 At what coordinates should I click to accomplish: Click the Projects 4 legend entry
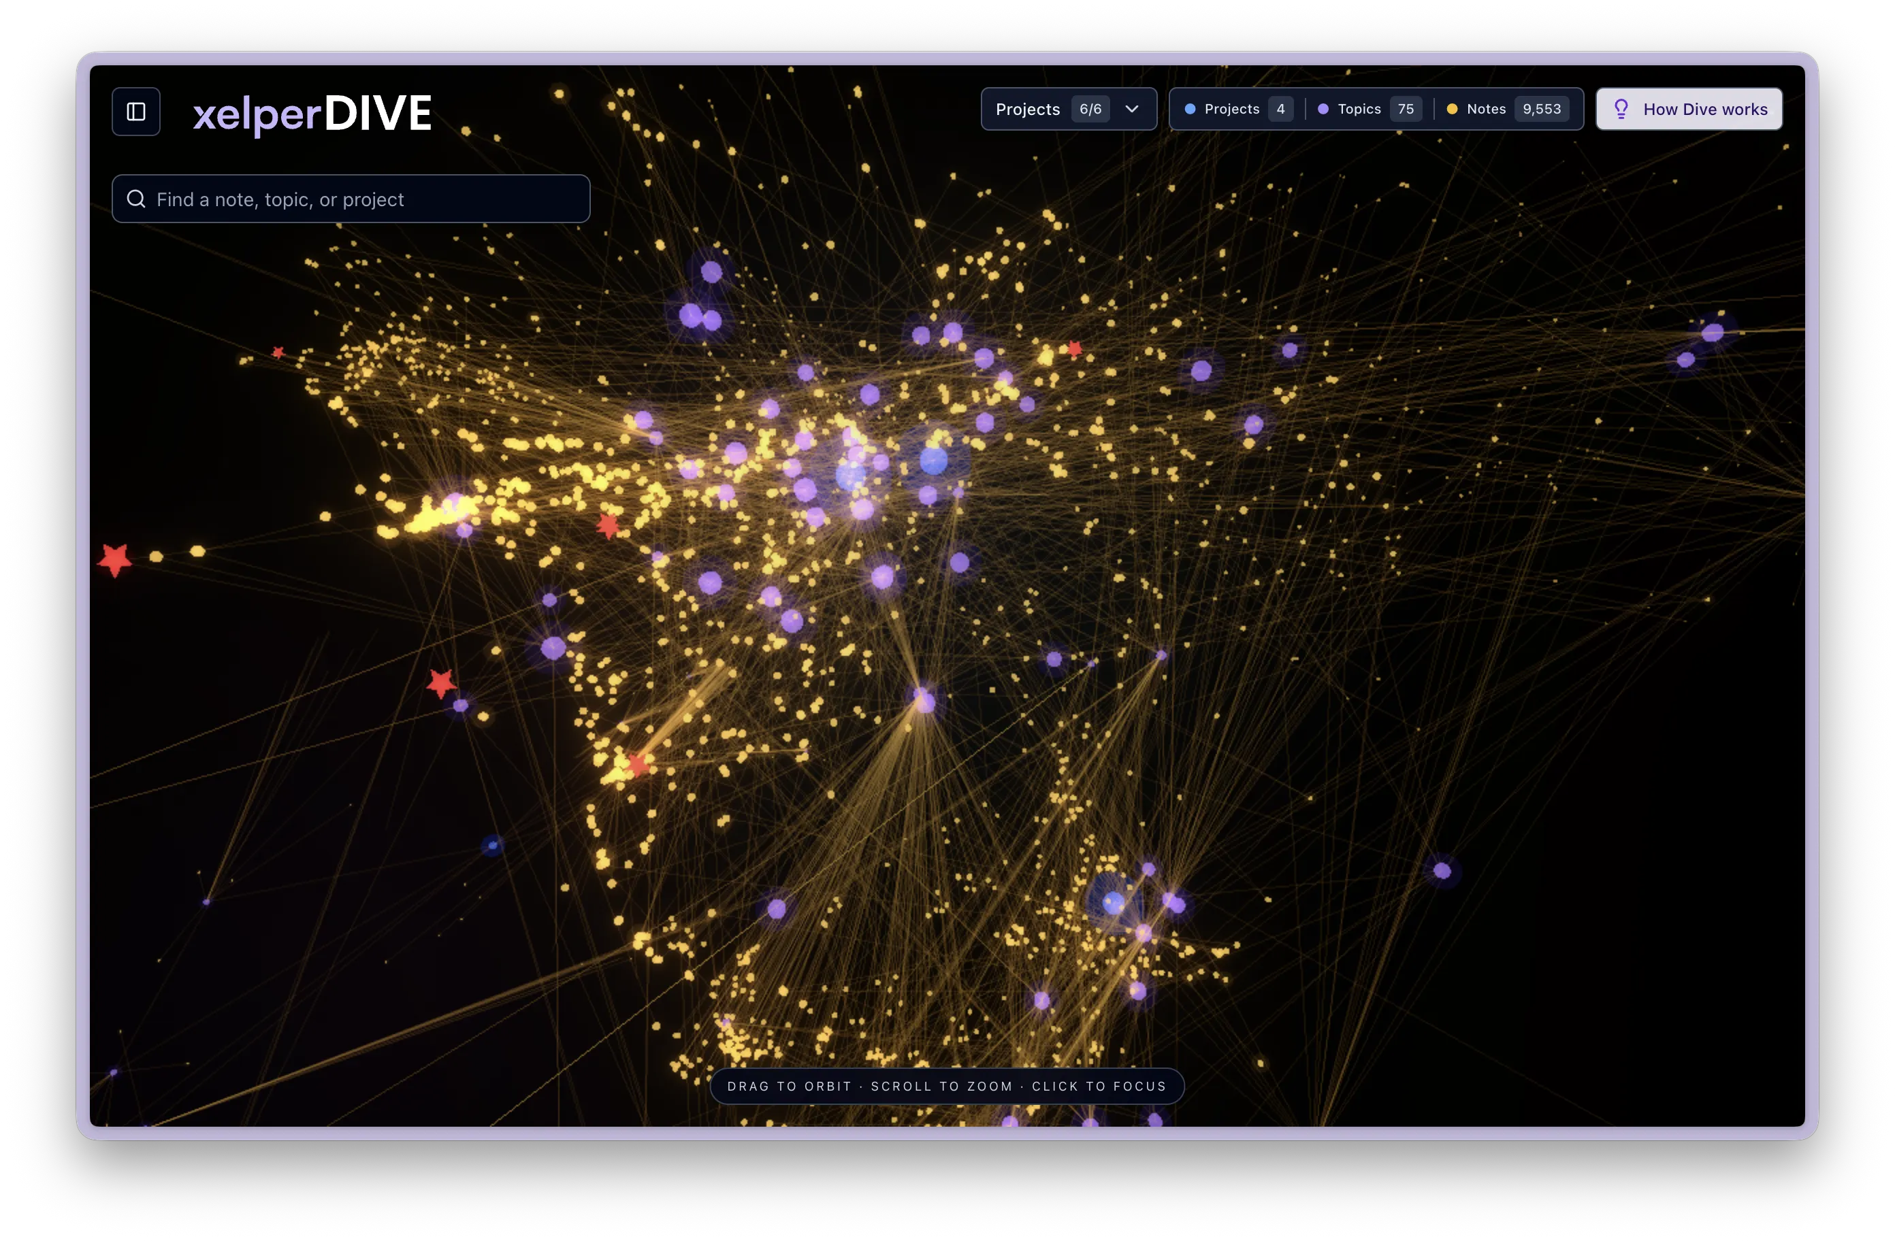(1238, 109)
